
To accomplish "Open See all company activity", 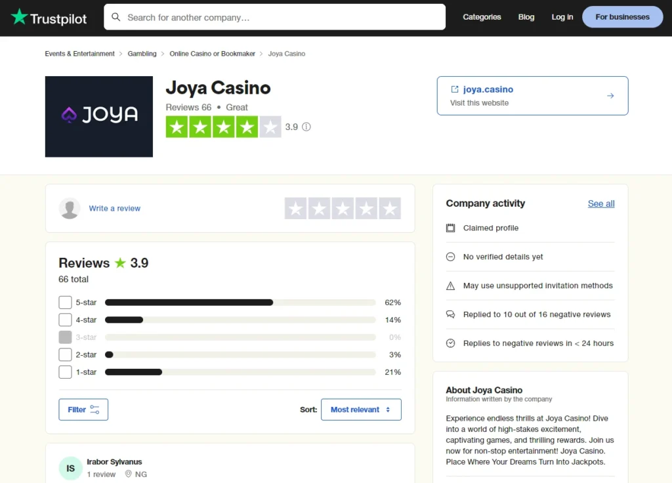I will (x=601, y=203).
